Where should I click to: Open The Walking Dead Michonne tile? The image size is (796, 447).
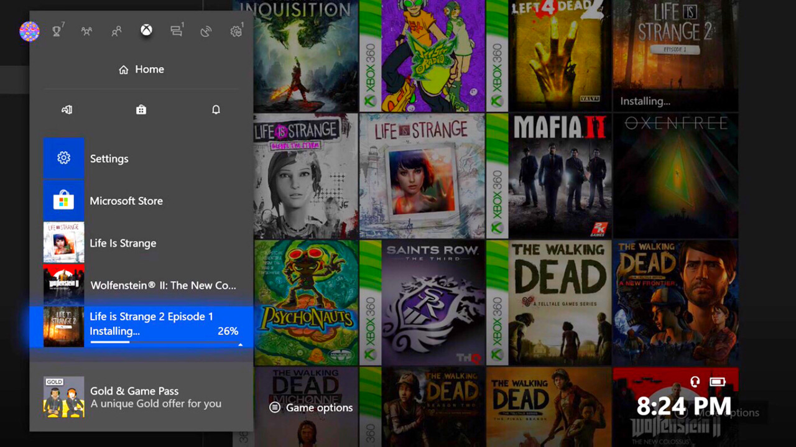pos(306,407)
